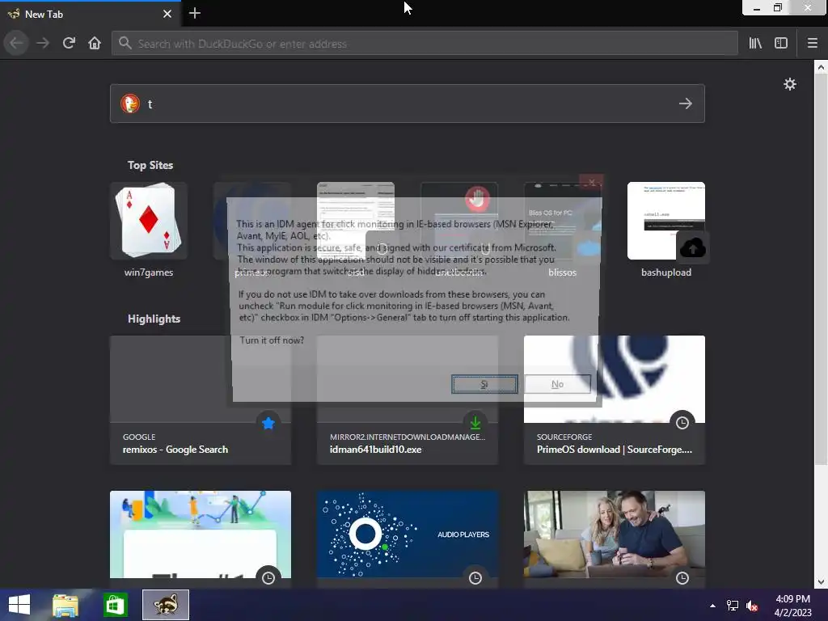Open remixos - Google Search highlight

pos(201,399)
